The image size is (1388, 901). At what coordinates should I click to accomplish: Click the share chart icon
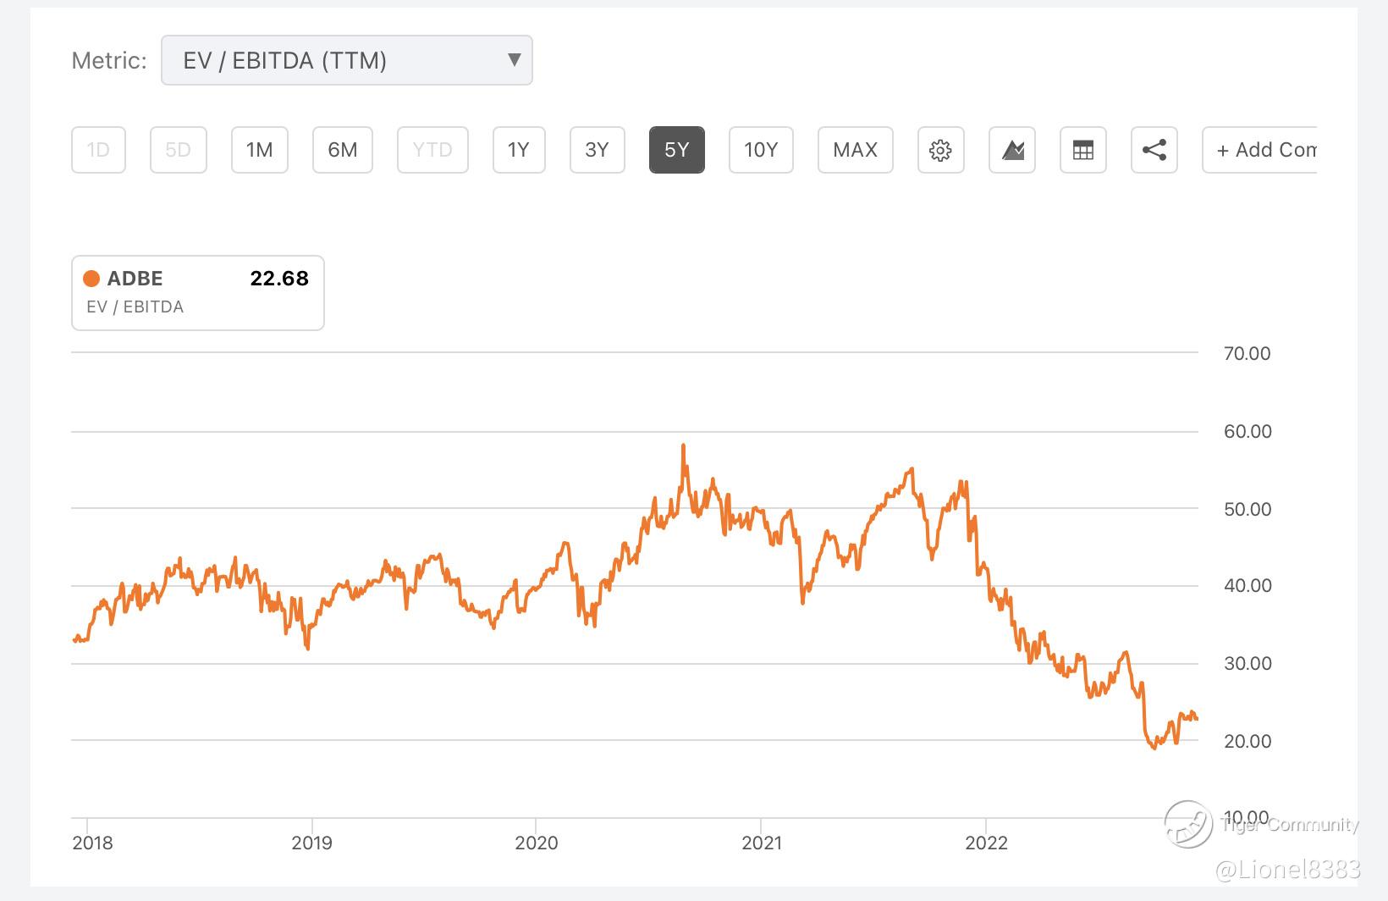[1154, 150]
